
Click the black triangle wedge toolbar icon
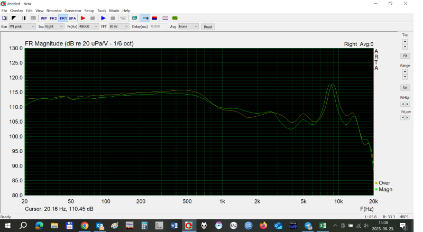14,18
